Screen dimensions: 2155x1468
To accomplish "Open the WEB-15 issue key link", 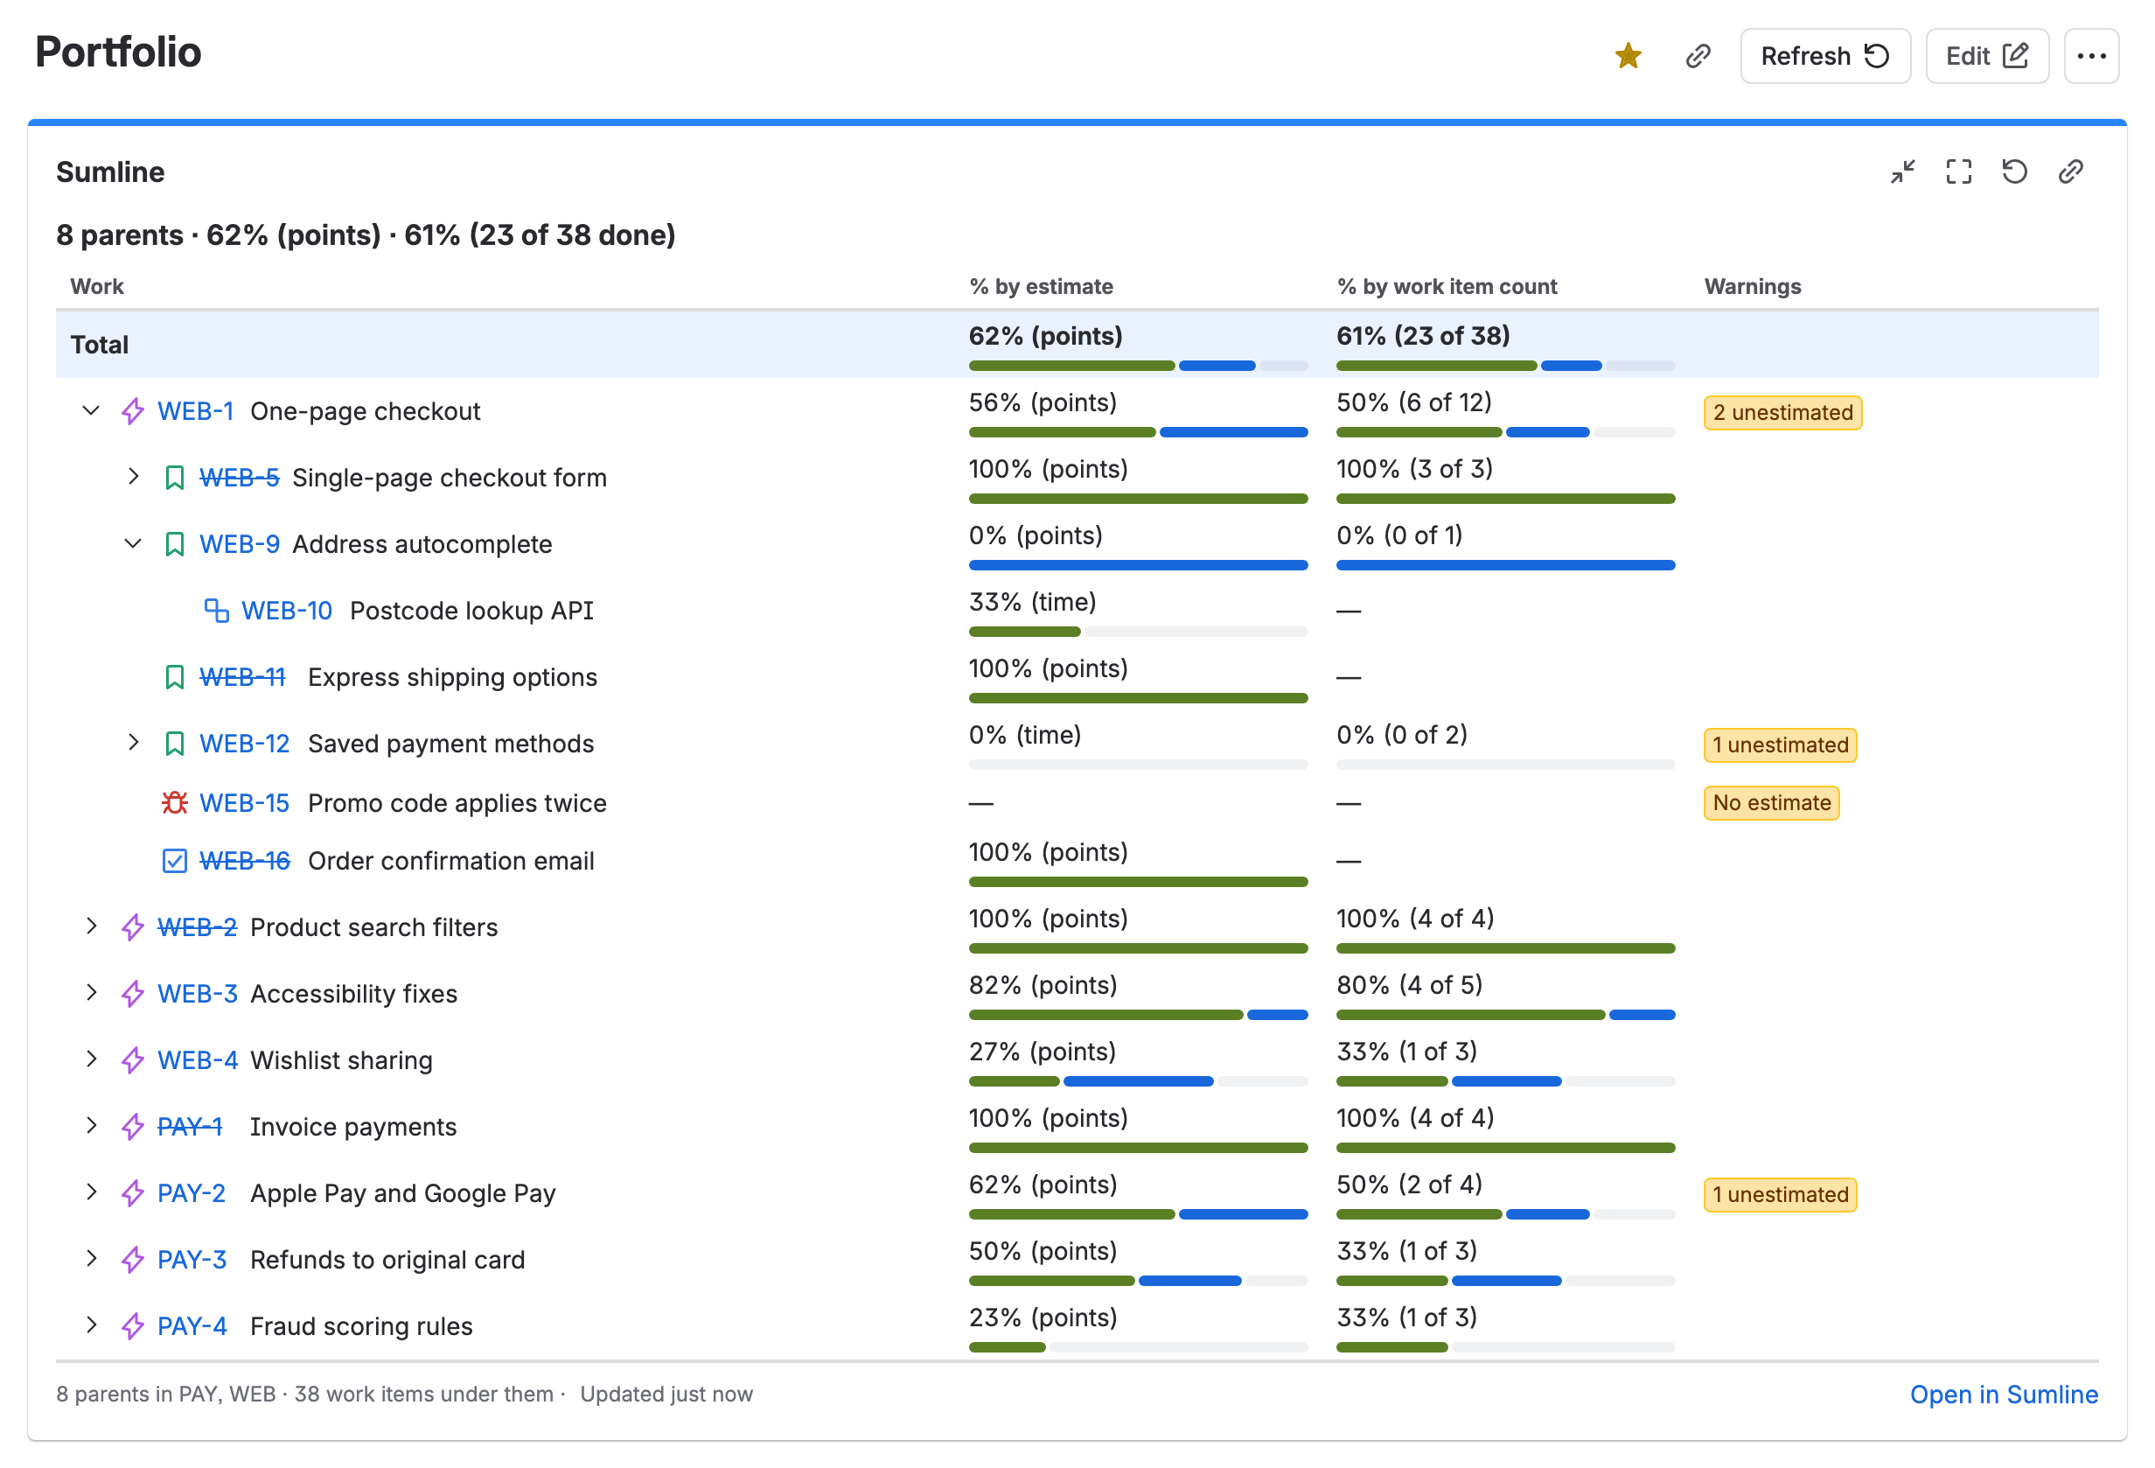I will (245, 803).
